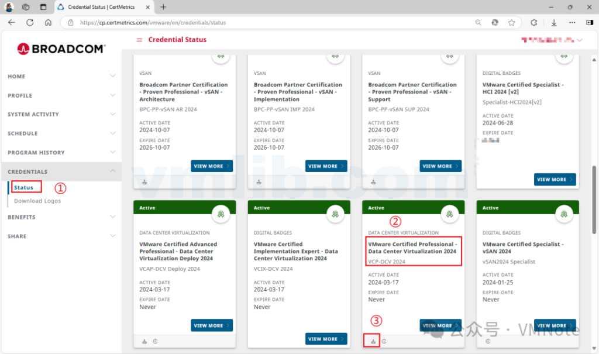Download VCAP-DCV Deploy 2024 credential icon
This screenshot has height=354, width=599.
click(144, 341)
